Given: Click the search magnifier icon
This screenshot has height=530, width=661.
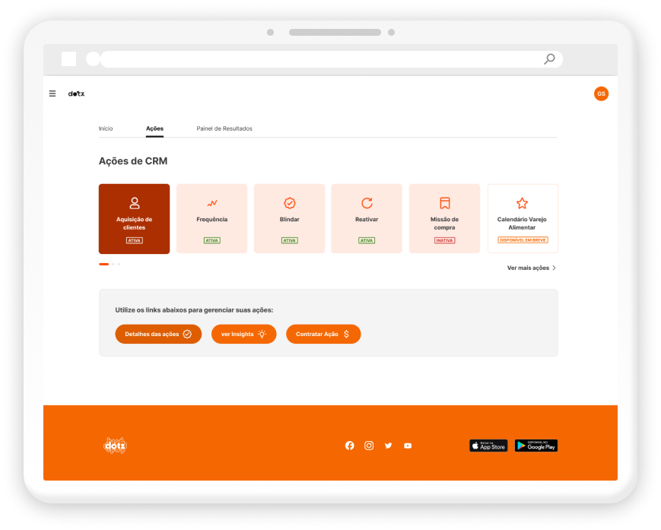Looking at the screenshot, I should point(549,59).
